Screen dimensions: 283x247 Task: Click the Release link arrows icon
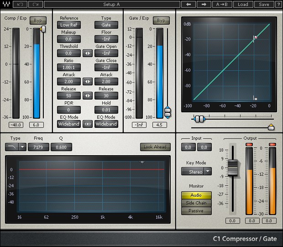[87, 96]
